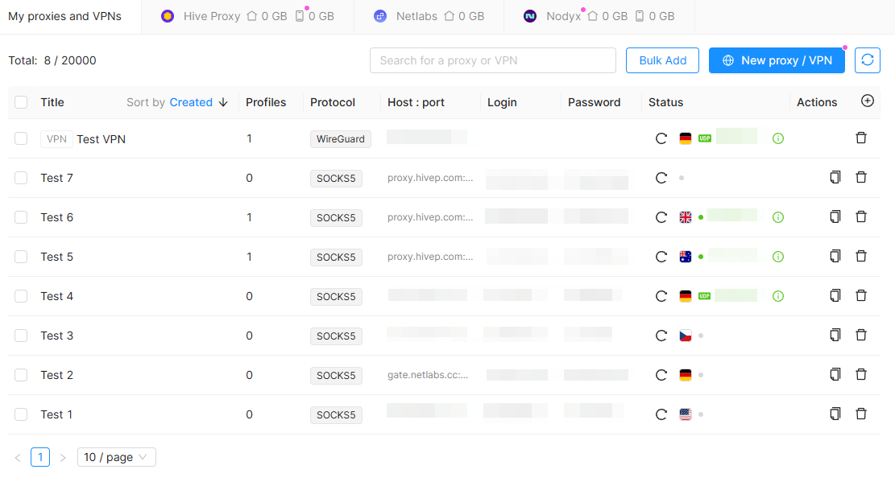Toggle the select-all checkbox in header
The image size is (895, 482).
pyautogui.click(x=21, y=102)
